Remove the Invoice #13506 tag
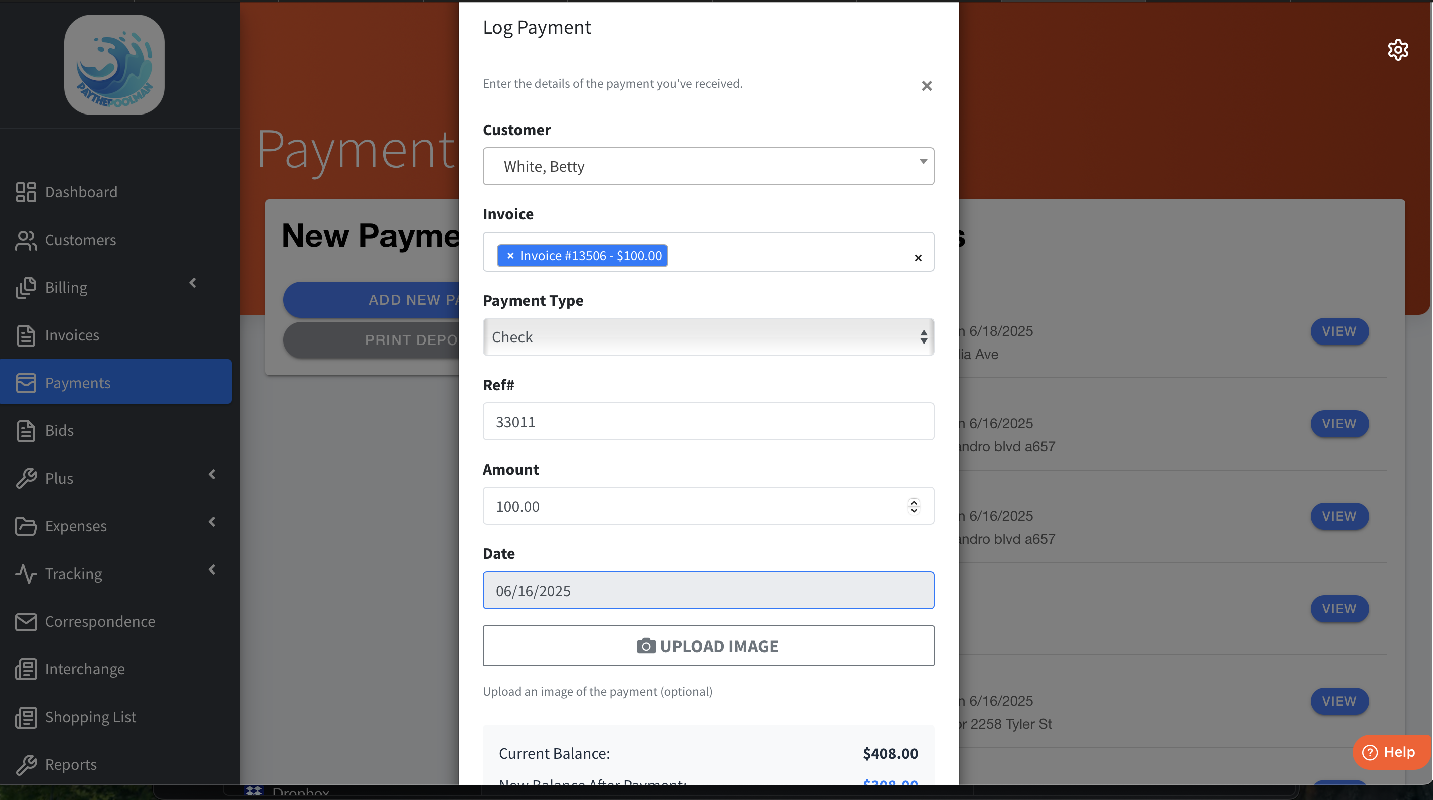The width and height of the screenshot is (1433, 800). pos(510,256)
